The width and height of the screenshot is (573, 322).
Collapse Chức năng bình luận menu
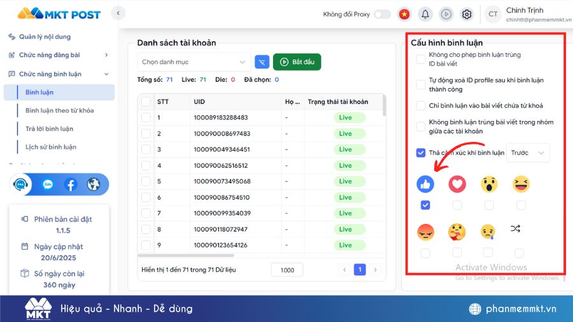(59, 74)
